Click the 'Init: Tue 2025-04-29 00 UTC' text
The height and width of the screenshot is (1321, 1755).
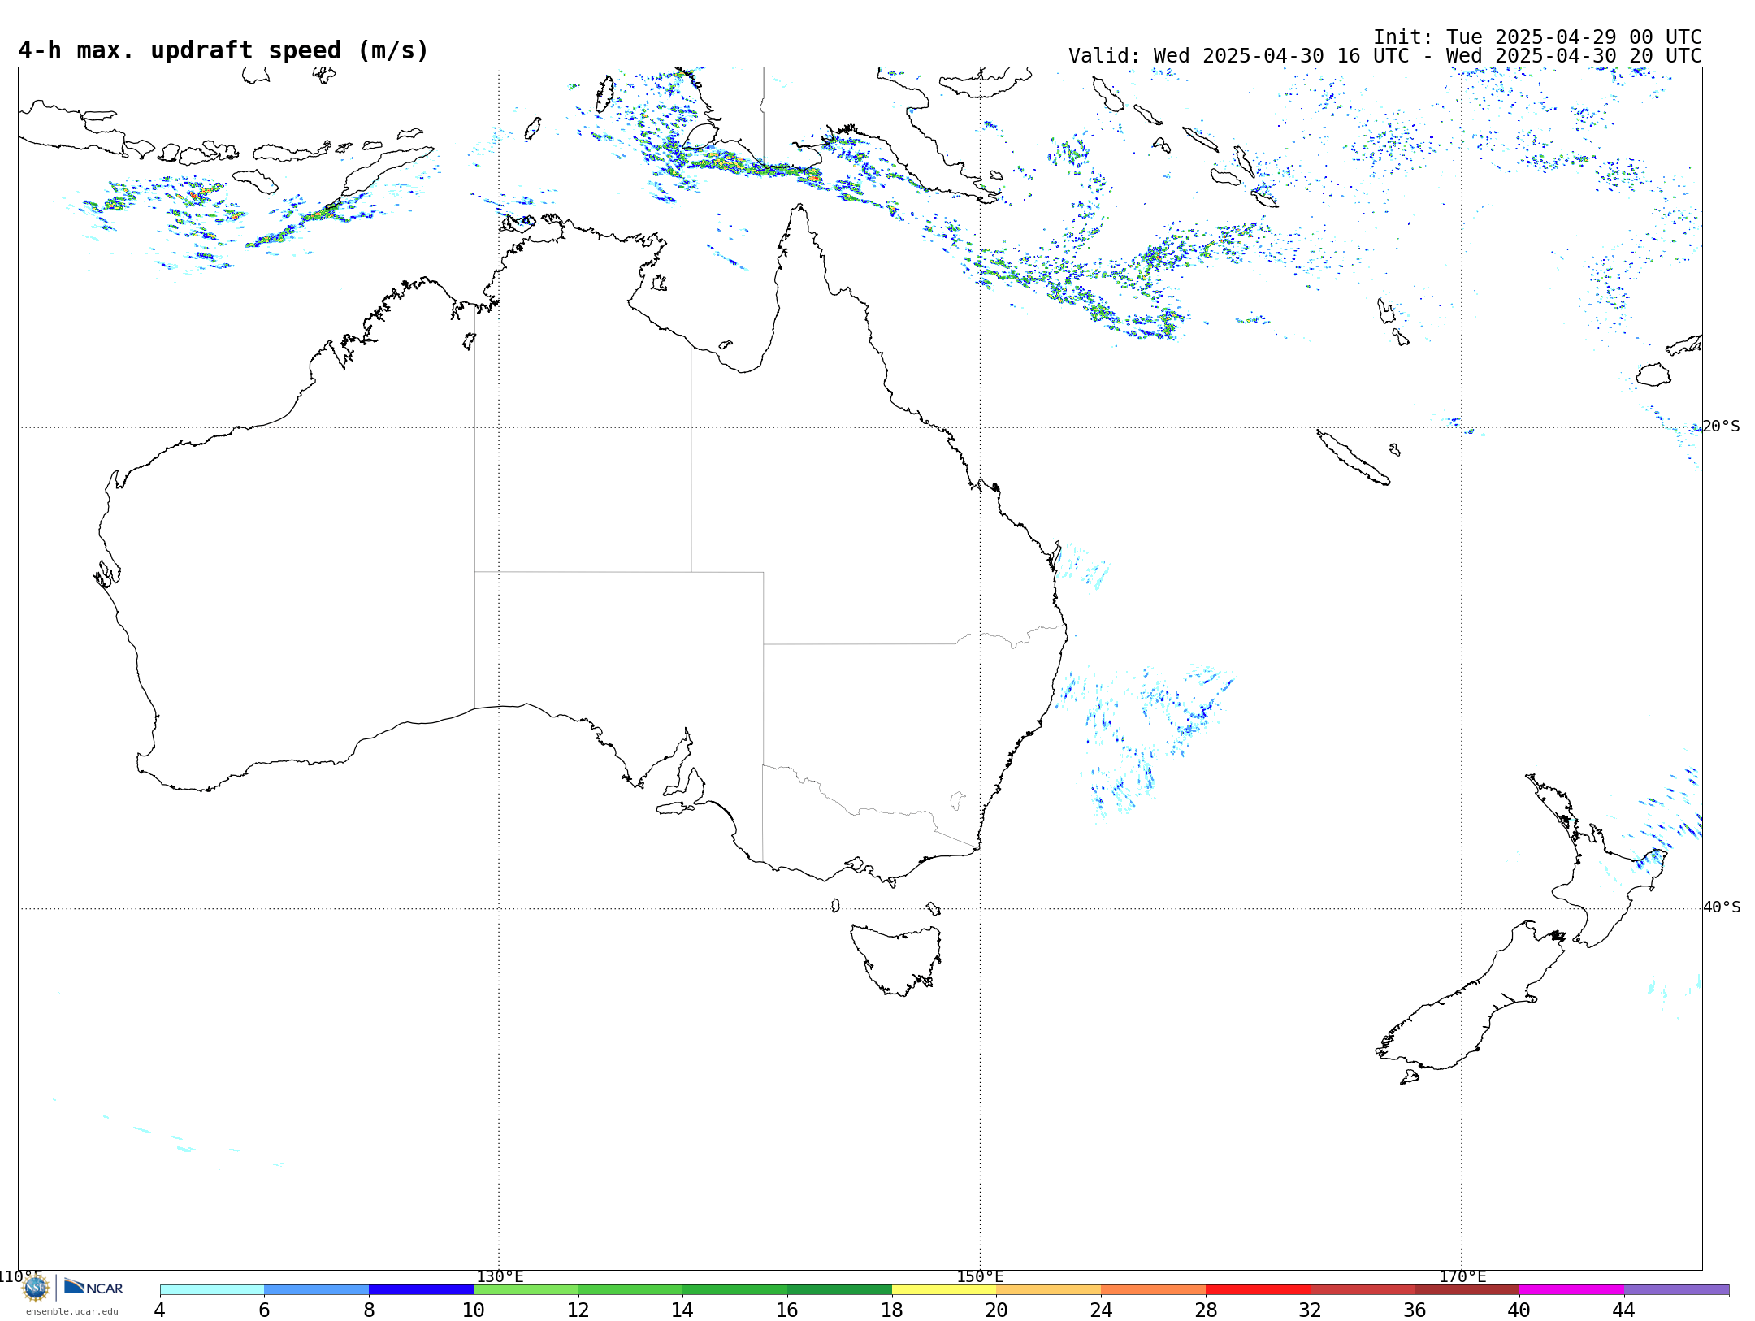point(1537,37)
